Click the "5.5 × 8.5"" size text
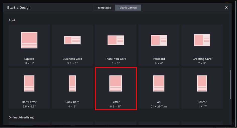 tap(29, 106)
